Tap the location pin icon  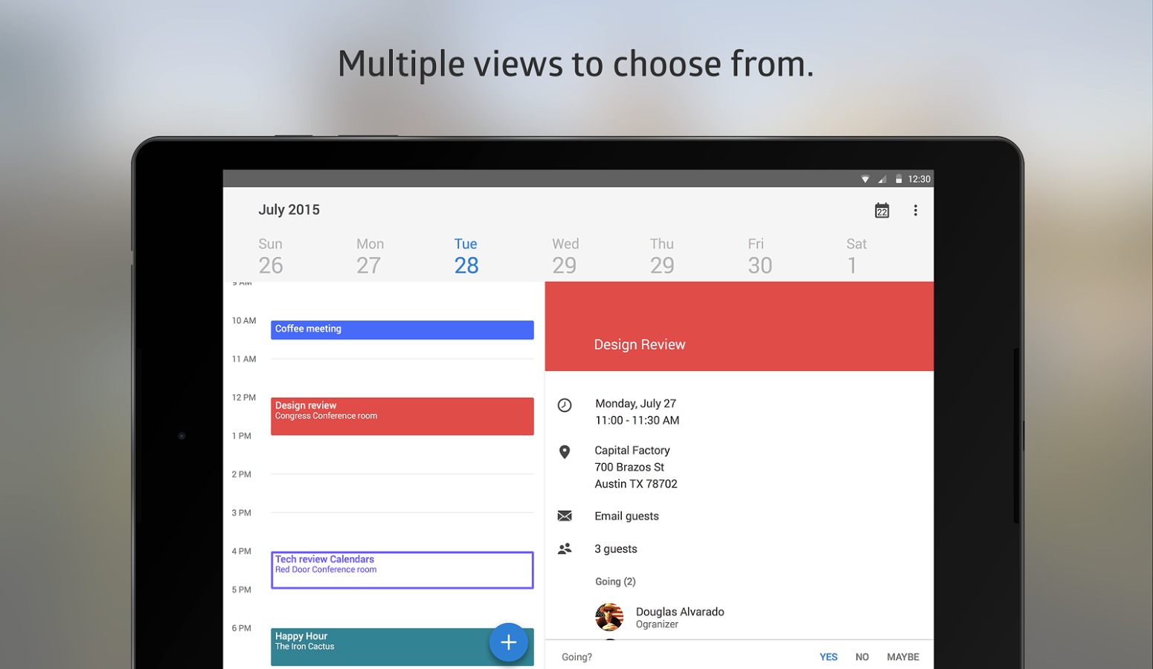click(x=565, y=452)
